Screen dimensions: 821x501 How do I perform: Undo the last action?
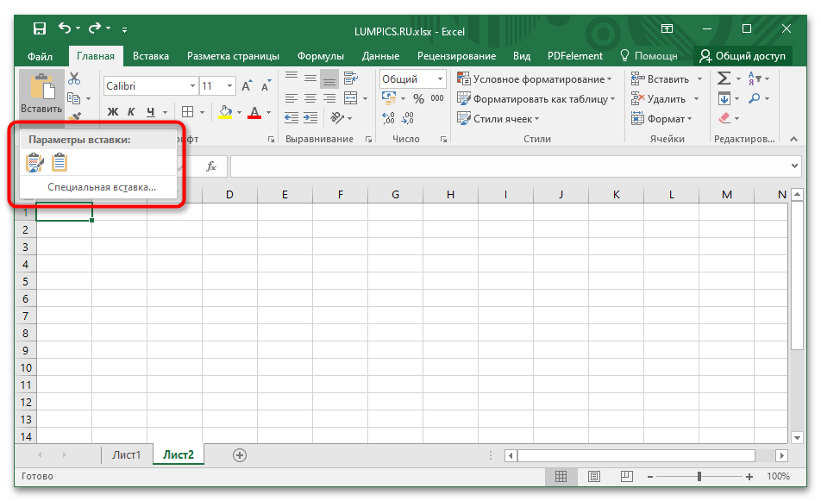[65, 28]
